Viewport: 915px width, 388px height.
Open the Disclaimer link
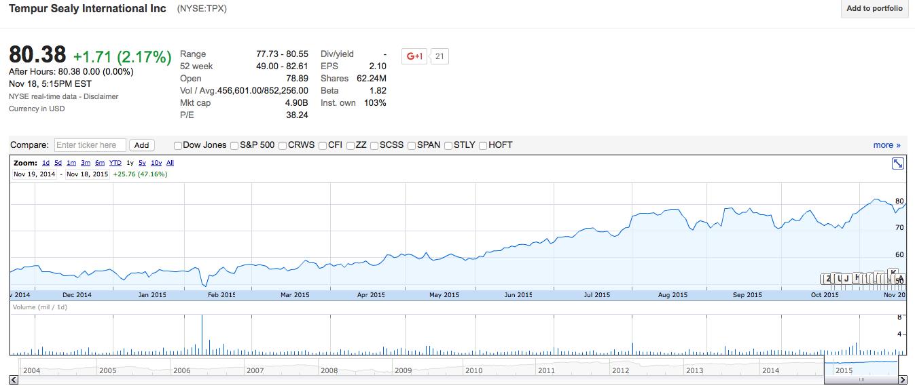tap(101, 96)
